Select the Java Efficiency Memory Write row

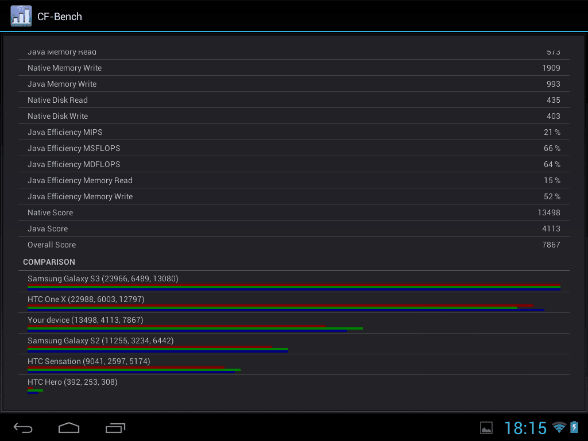point(294,197)
